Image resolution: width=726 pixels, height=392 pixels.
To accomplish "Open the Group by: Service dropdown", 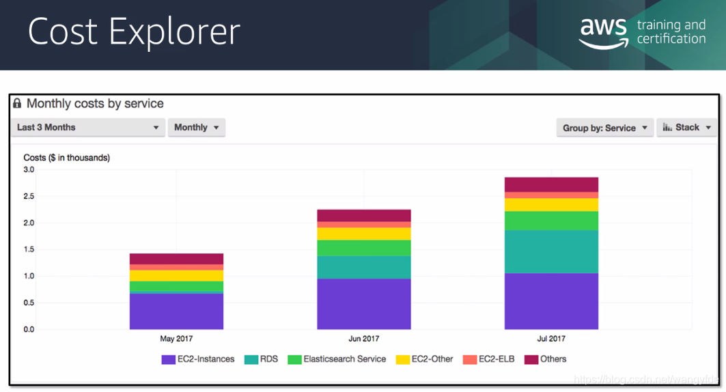I will 604,128.
